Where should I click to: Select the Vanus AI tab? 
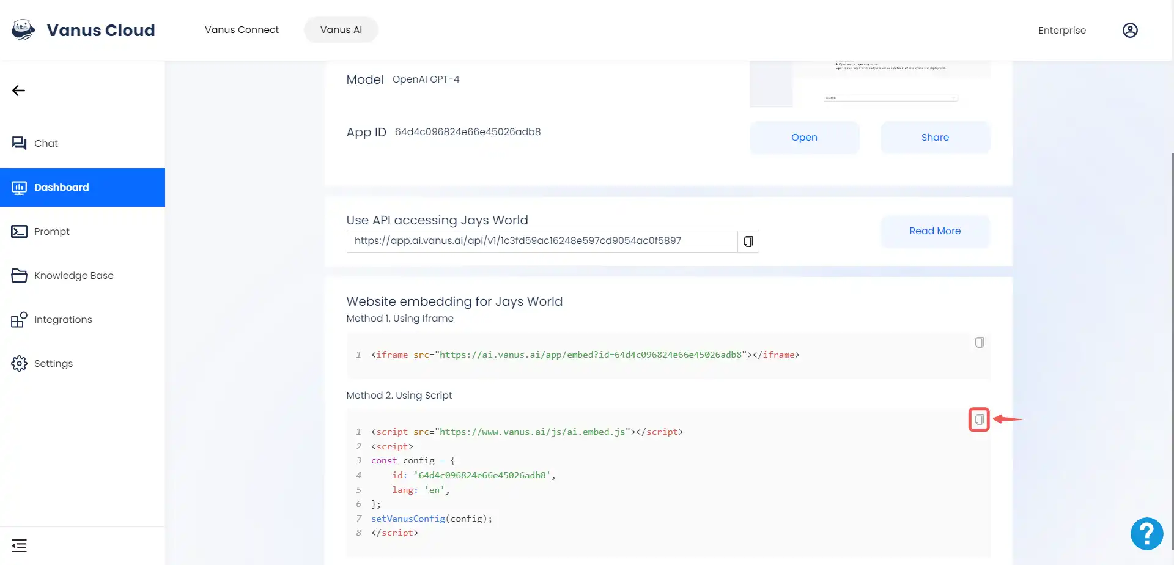point(341,30)
